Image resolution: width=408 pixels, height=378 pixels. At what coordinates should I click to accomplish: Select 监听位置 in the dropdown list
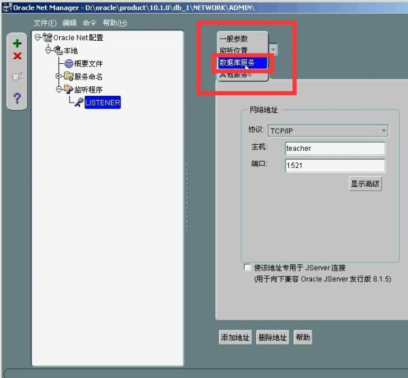(242, 50)
